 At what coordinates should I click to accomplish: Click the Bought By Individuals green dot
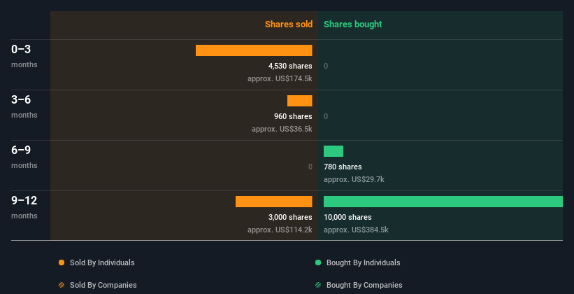pos(318,262)
